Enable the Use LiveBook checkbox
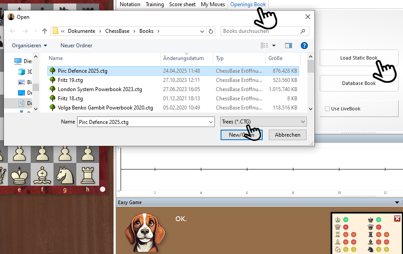The height and width of the screenshot is (254, 403). pos(327,109)
